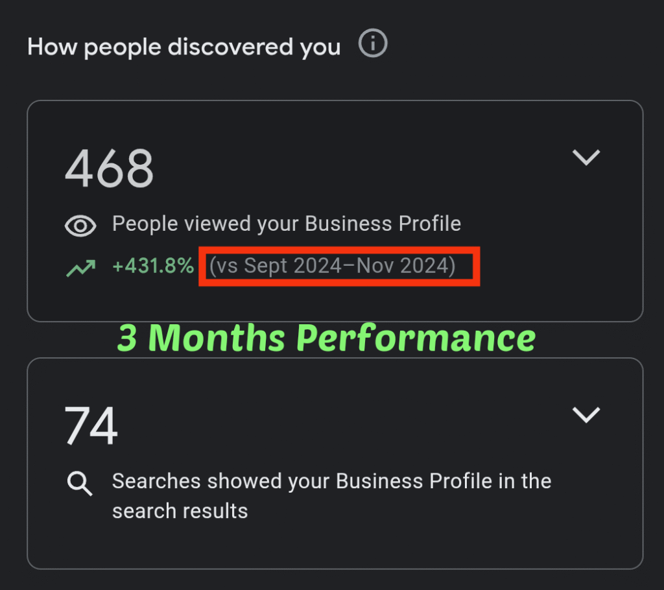
Task: Click the +431.8% growth percentage
Action: 153,266
